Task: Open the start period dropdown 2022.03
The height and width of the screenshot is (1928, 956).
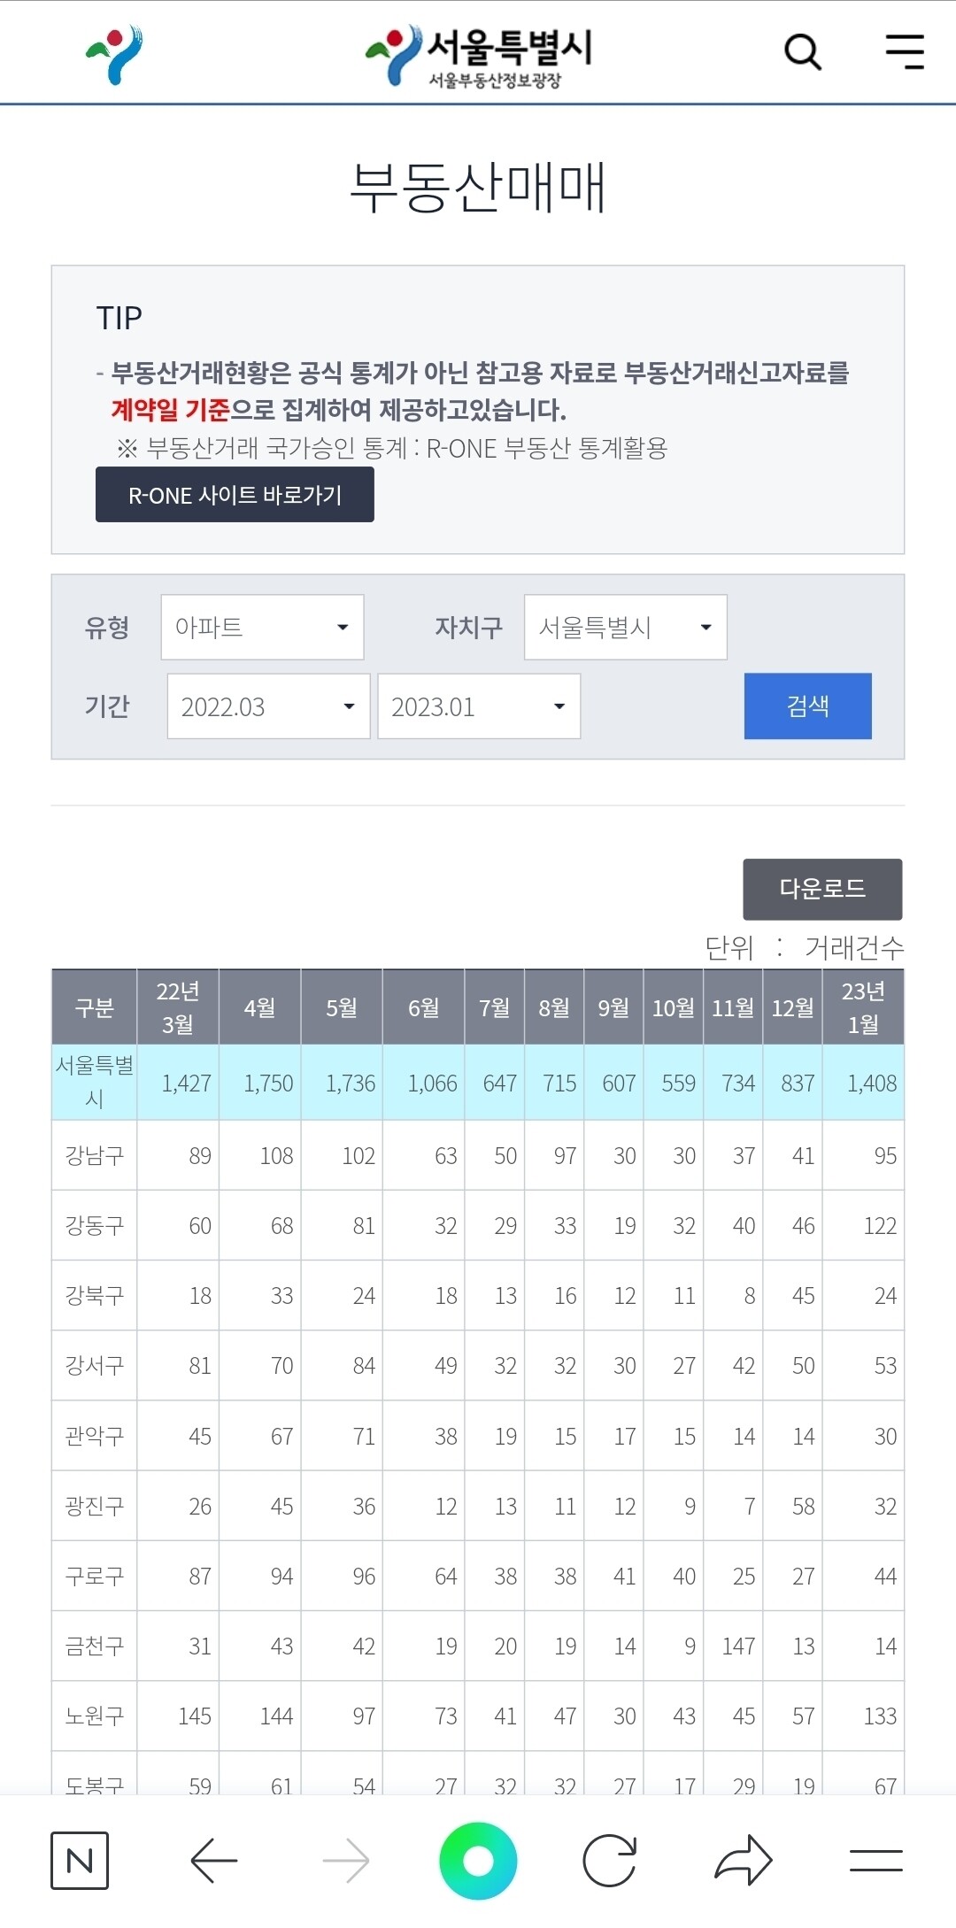Action: (268, 706)
